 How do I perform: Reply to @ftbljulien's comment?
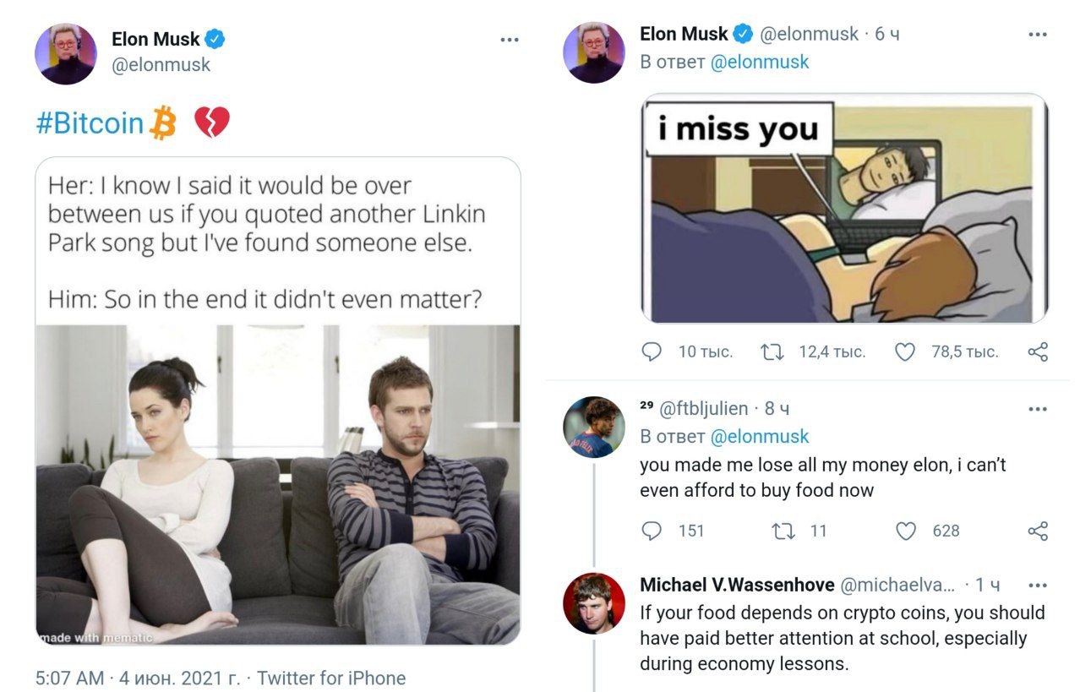coord(652,531)
